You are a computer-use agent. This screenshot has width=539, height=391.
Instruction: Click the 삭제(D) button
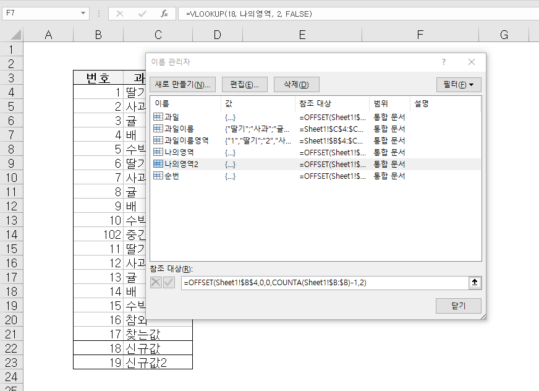tap(296, 84)
